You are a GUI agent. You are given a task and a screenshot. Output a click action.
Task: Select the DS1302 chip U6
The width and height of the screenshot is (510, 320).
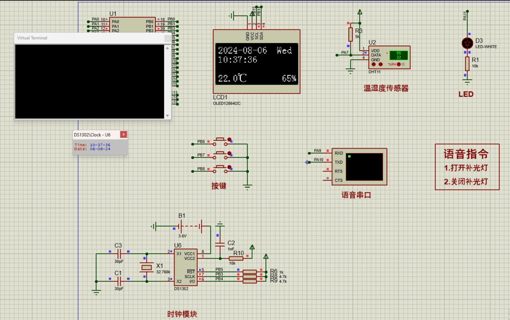coord(185,267)
